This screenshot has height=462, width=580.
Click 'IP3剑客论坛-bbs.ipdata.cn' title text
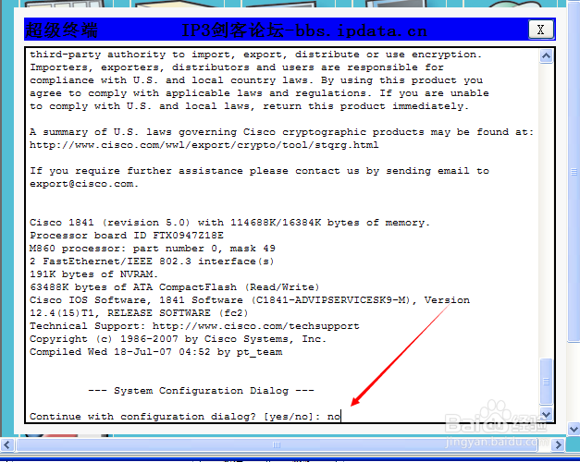click(304, 30)
